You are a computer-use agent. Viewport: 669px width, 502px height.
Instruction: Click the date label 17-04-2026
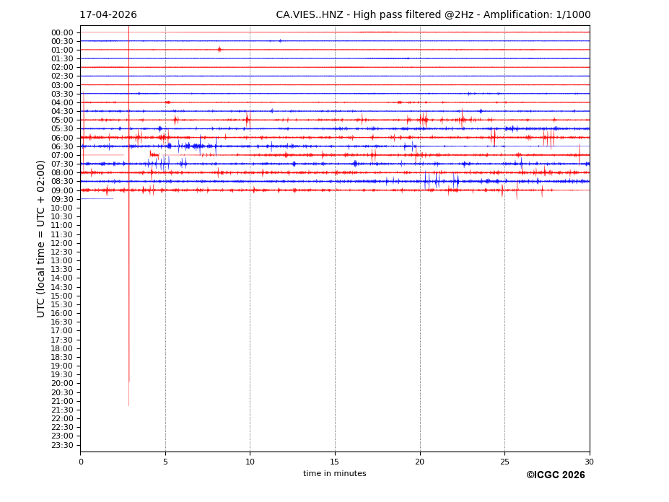tap(108, 15)
